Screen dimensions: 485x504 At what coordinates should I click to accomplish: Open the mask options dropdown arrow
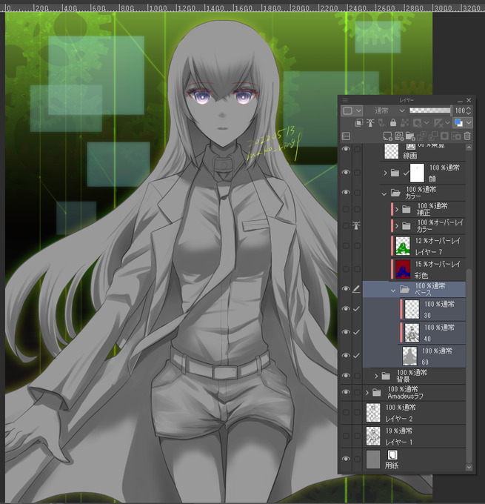(x=427, y=122)
